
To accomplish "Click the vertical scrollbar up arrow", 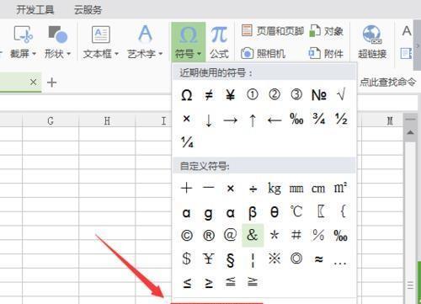I will [410, 132].
